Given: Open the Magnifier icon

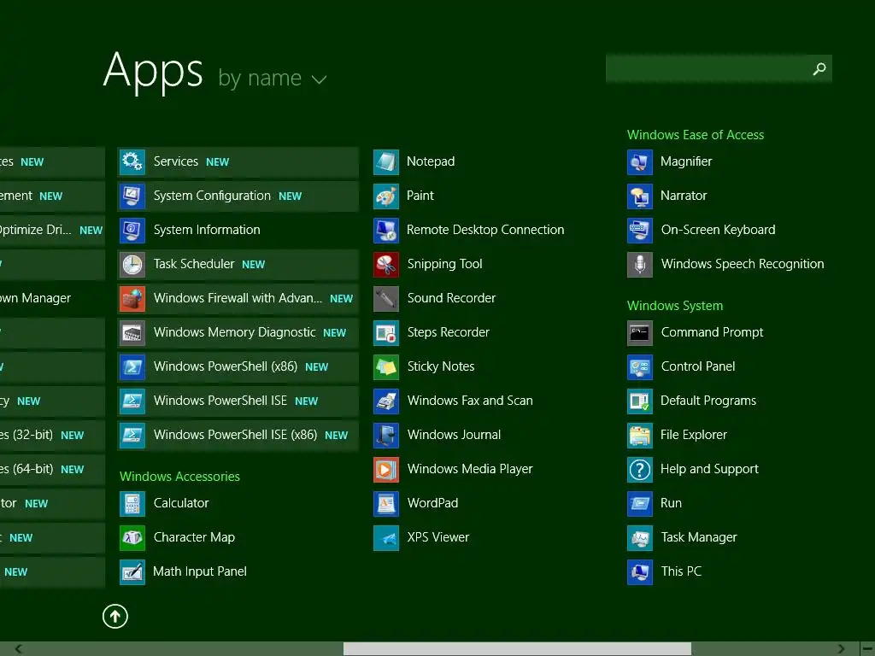Looking at the screenshot, I should pyautogui.click(x=639, y=161).
